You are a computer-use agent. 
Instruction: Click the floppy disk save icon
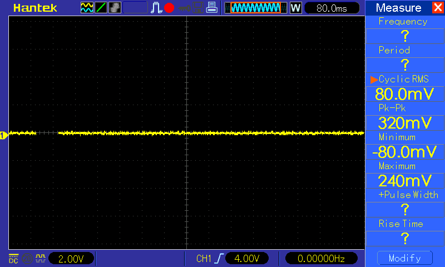point(198,8)
